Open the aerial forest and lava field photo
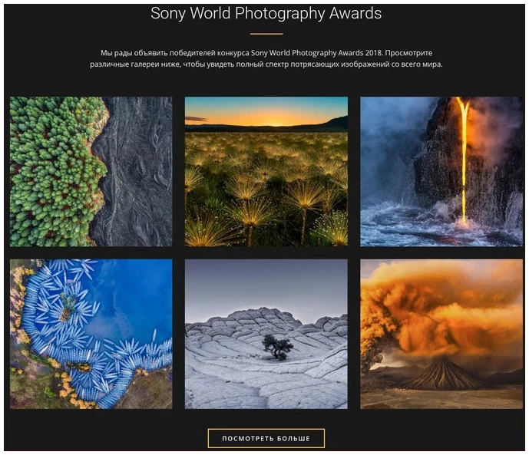 click(91, 172)
